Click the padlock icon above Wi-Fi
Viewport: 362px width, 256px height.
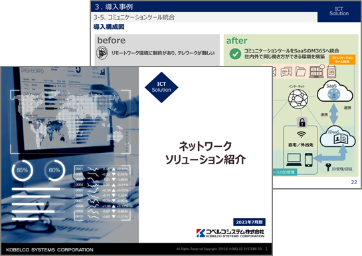coord(302,122)
